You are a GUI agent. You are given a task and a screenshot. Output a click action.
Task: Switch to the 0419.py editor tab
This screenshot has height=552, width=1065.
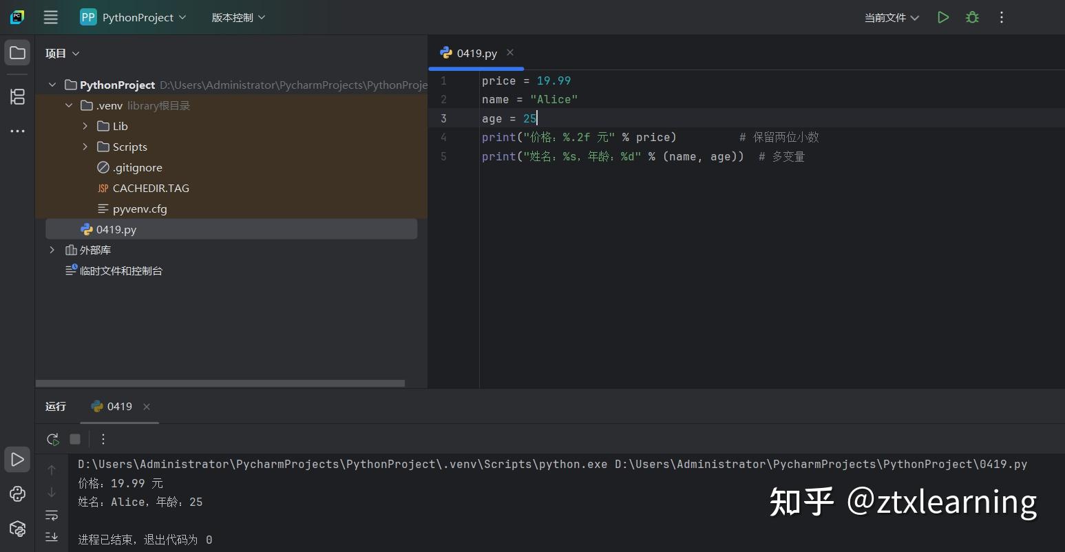coord(476,53)
